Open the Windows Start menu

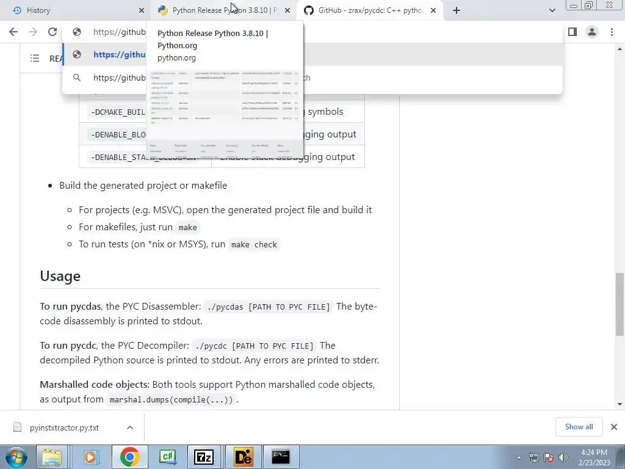click(x=16, y=457)
